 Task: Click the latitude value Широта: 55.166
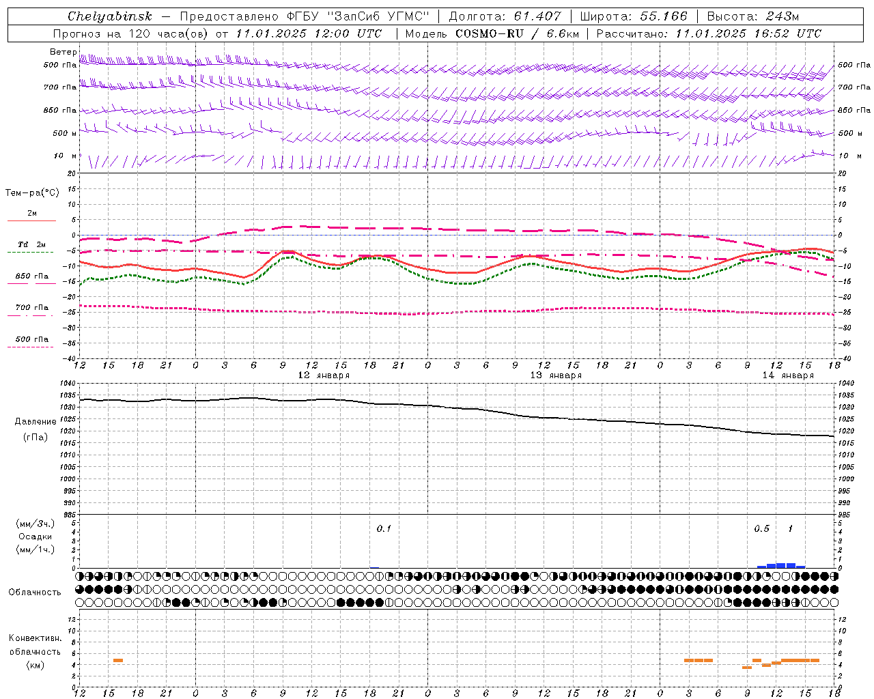click(634, 16)
